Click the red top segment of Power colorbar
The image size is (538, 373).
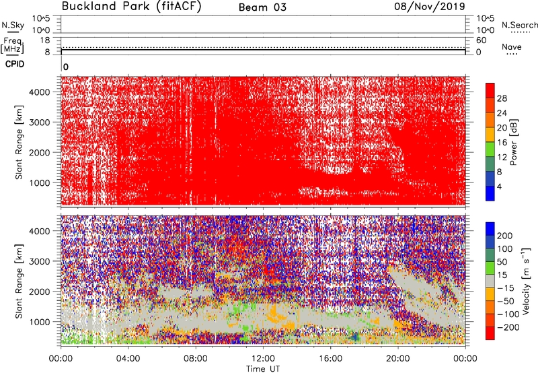490,91
